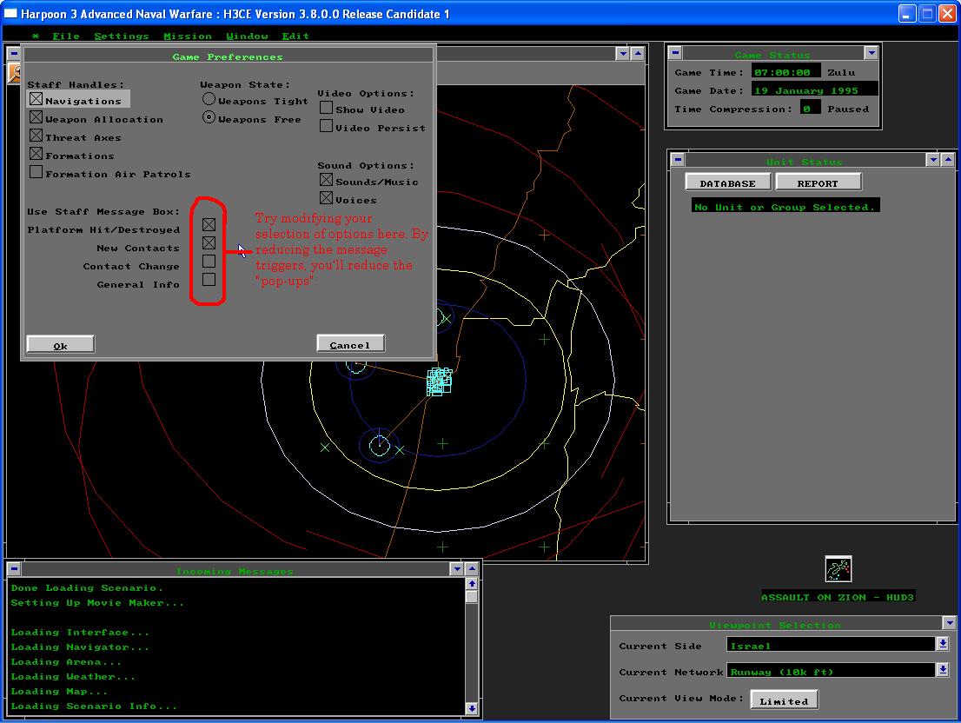The width and height of the screenshot is (961, 723).
Task: Click the up-arrow icon on map window title bar
Action: point(638,53)
